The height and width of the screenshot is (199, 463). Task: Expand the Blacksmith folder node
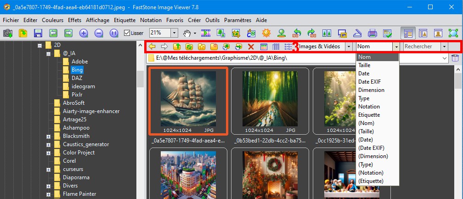point(48,136)
